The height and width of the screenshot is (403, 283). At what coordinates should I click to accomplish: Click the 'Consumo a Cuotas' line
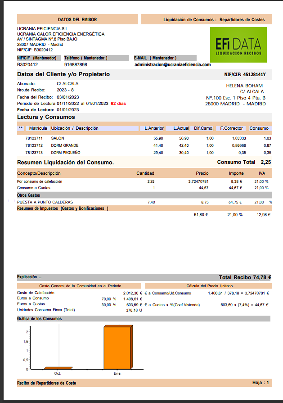pyautogui.click(x=34, y=188)
